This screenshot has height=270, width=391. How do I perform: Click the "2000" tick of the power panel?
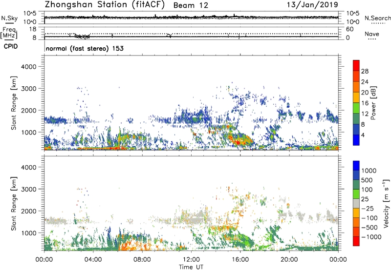(29, 110)
